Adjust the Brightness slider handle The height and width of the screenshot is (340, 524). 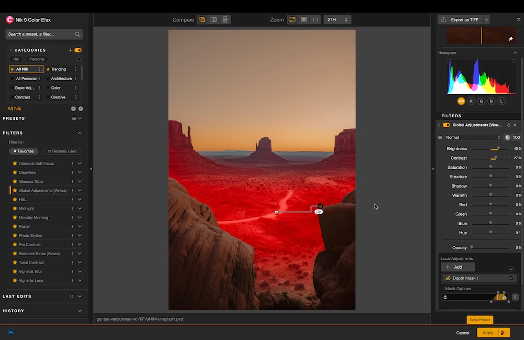(x=498, y=149)
